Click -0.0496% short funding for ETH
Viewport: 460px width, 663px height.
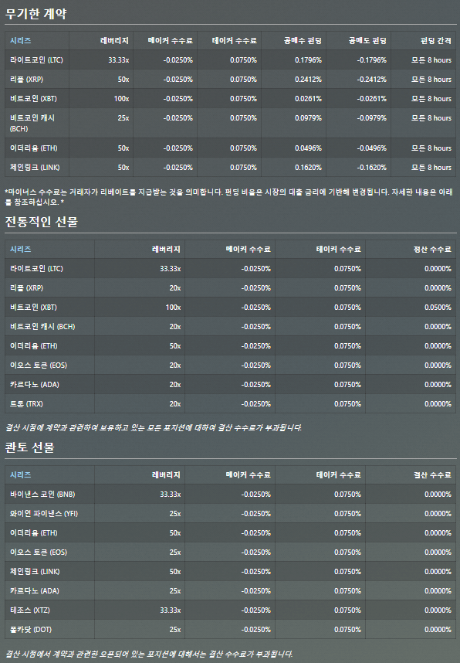pyautogui.click(x=372, y=148)
